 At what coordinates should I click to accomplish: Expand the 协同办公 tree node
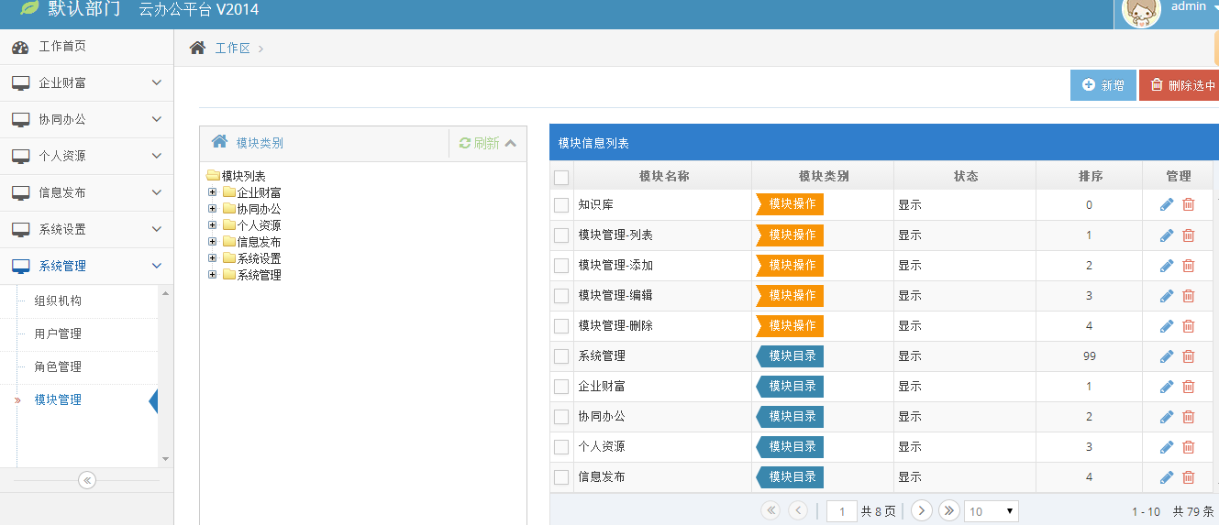213,209
